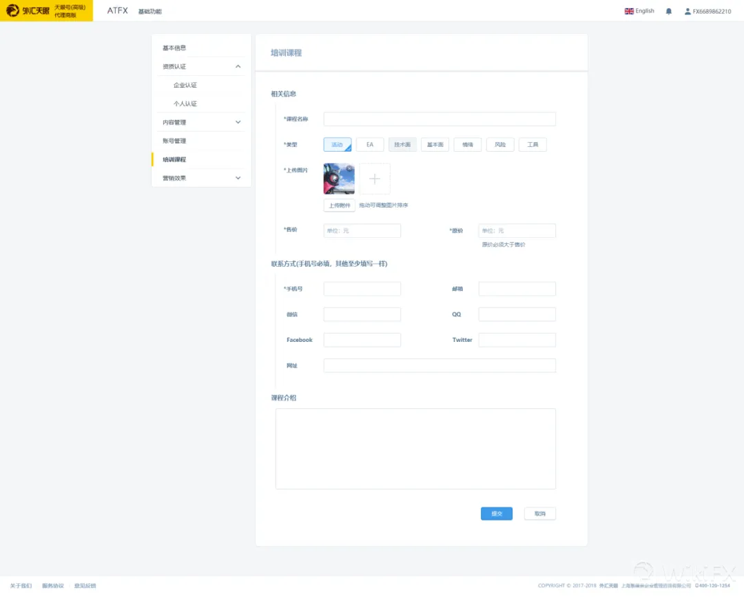
Task: Click the yellow logo in top-left
Action: pyautogui.click(x=47, y=10)
